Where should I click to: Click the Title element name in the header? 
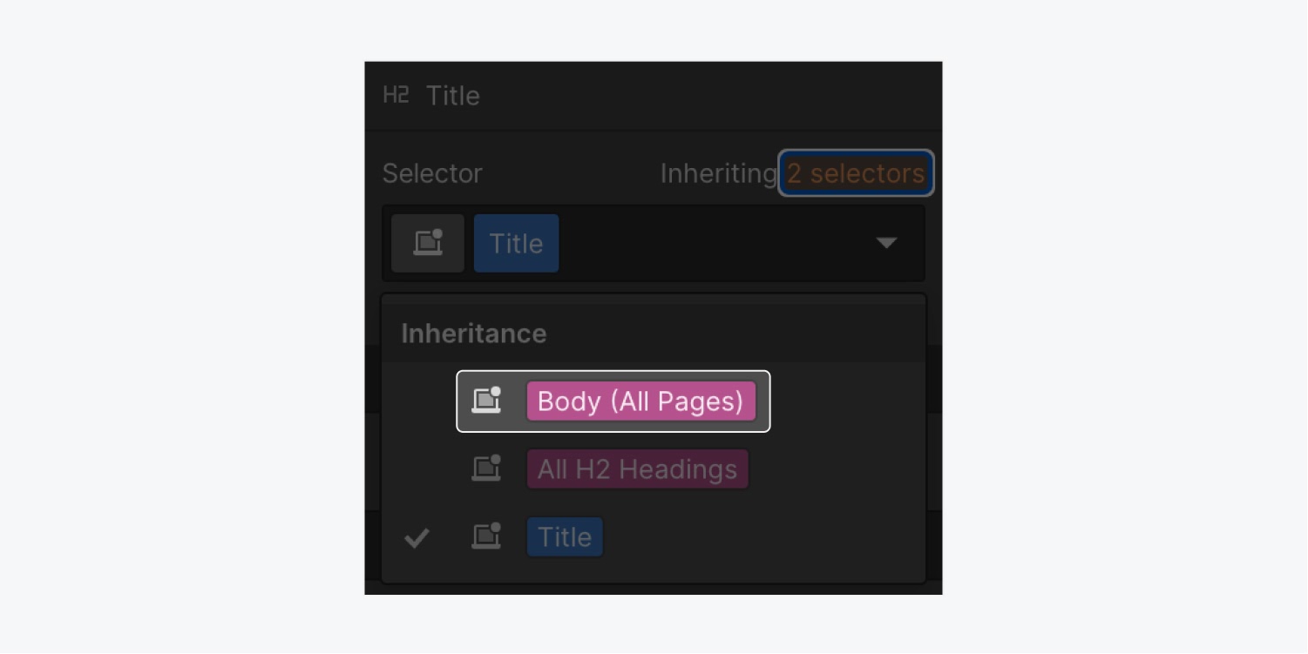click(x=453, y=96)
